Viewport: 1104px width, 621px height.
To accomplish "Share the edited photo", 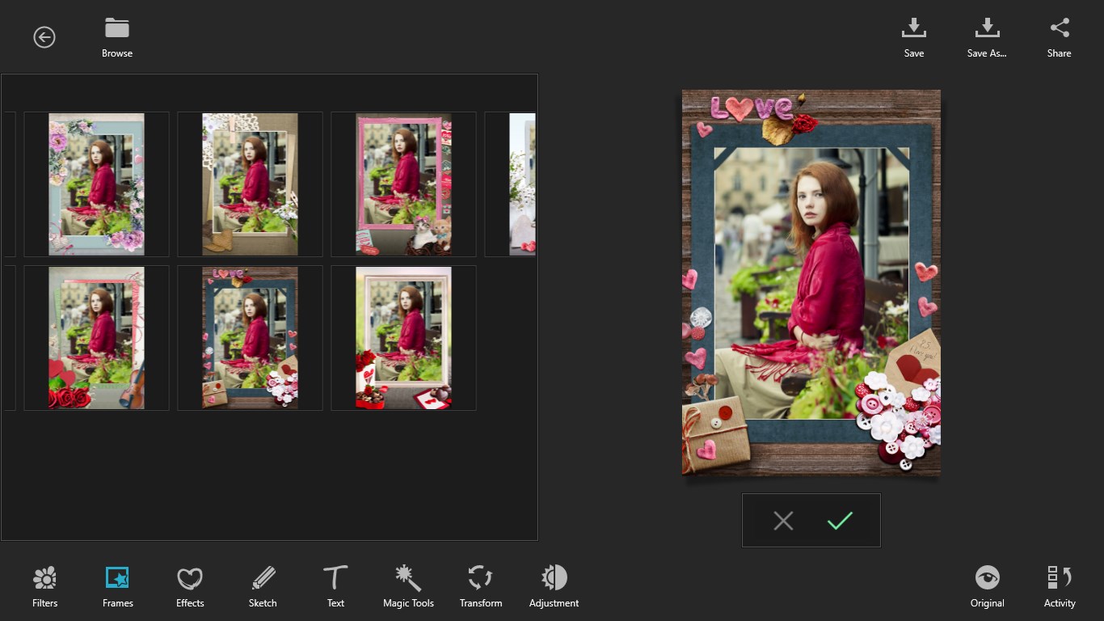I will (1060, 37).
